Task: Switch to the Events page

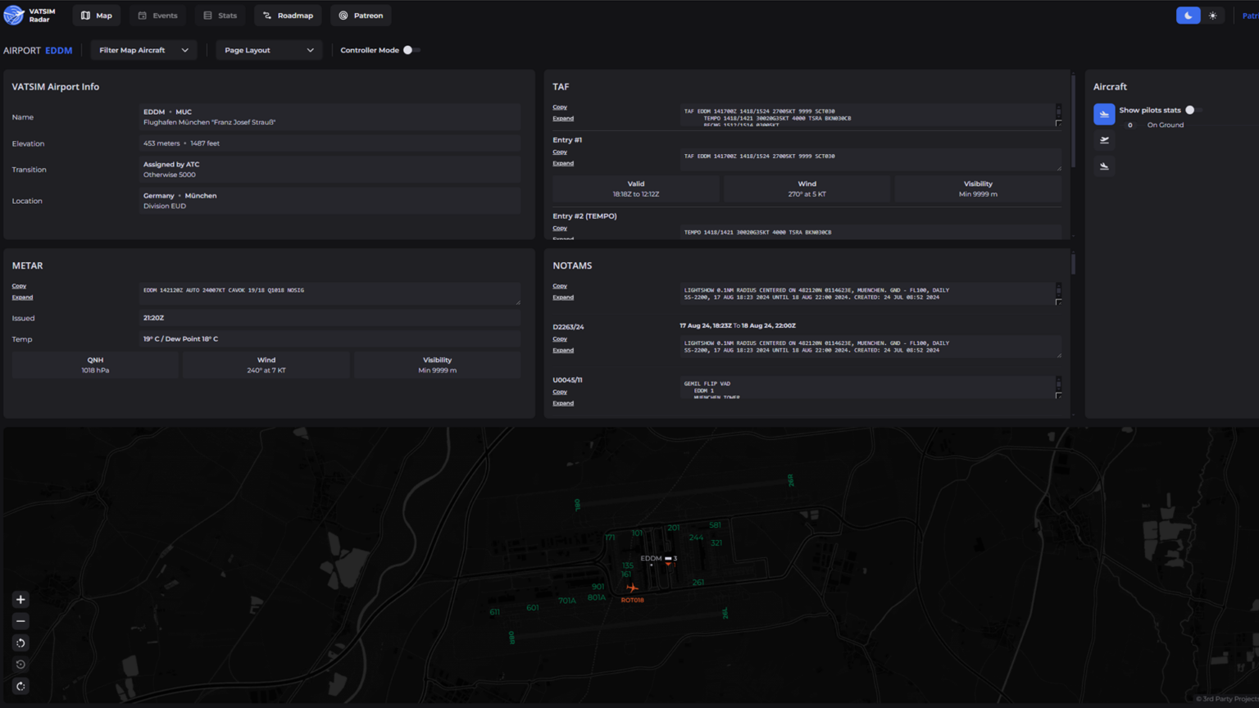Action: [x=157, y=15]
